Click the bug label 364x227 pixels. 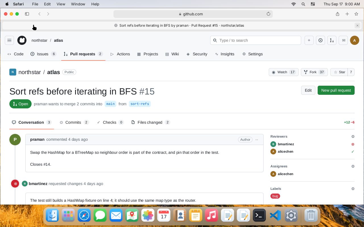tap(275, 196)
